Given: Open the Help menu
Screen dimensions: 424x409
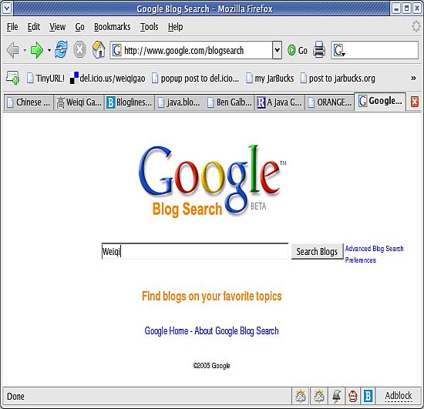Looking at the screenshot, I should (x=176, y=27).
